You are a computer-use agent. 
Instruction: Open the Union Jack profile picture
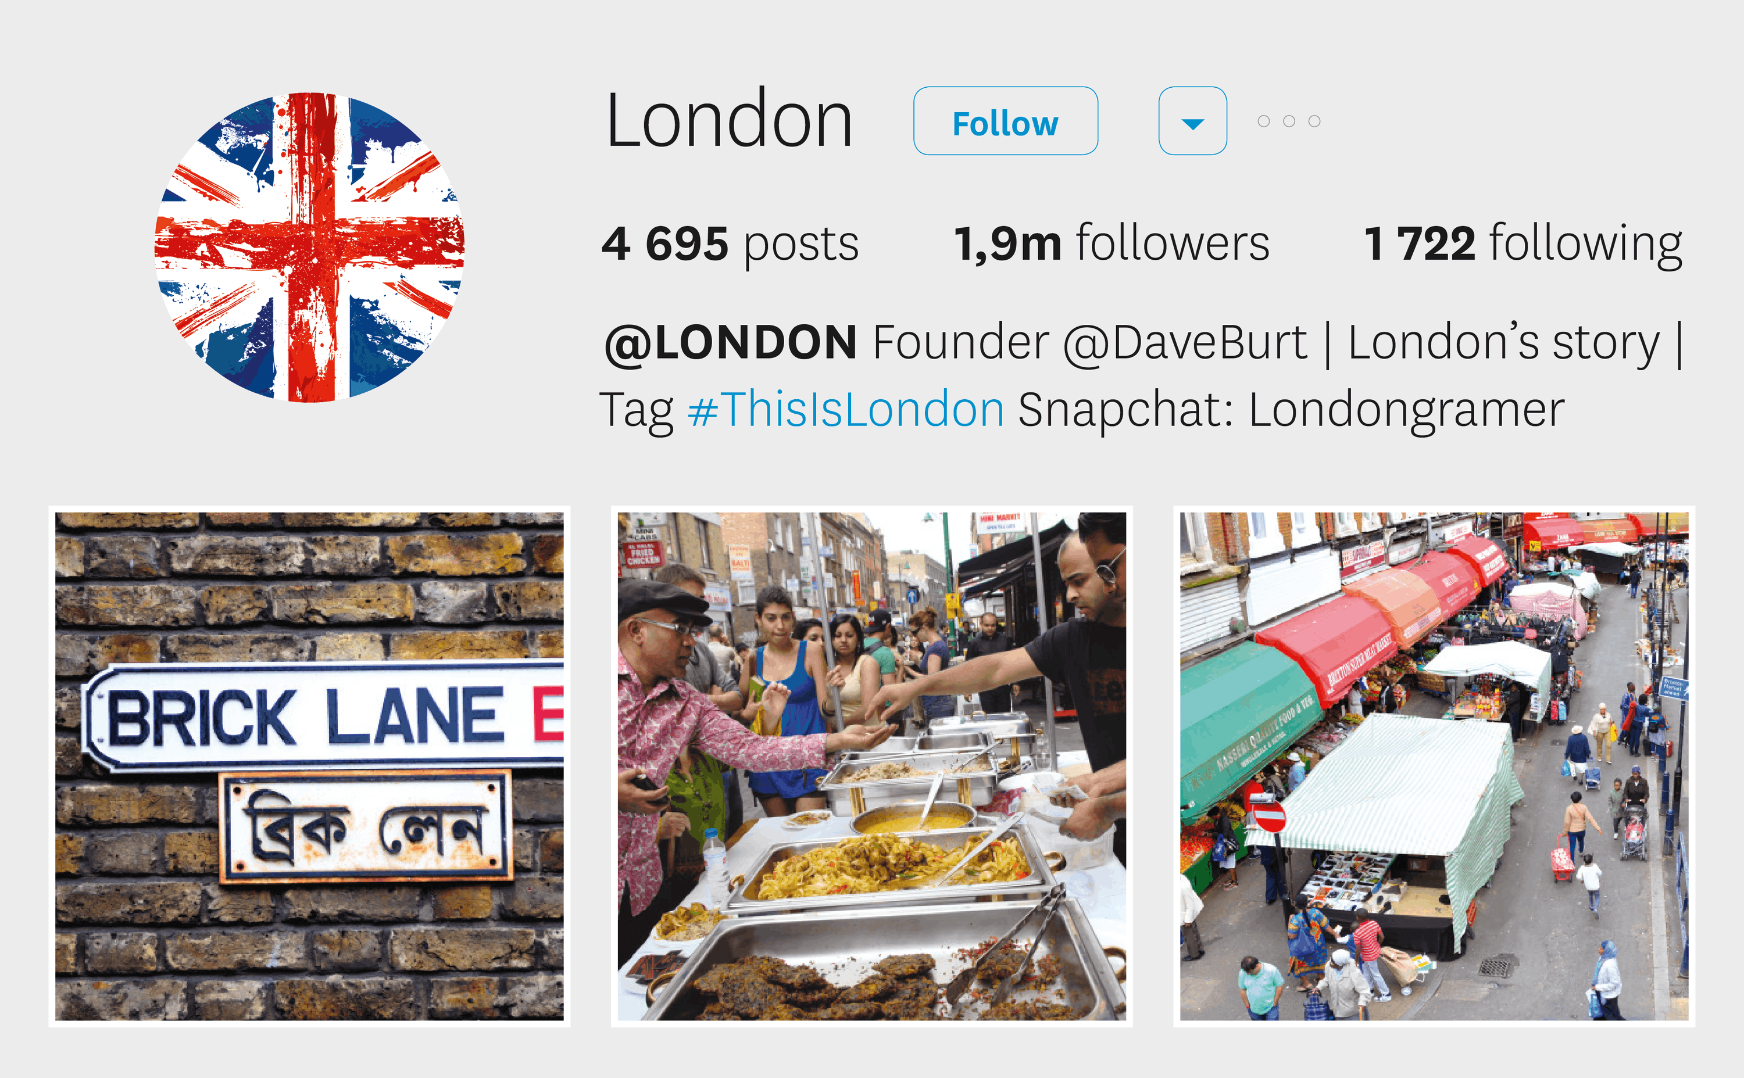(x=309, y=248)
